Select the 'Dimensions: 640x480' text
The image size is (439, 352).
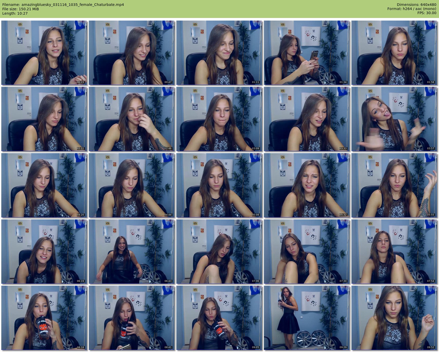pyautogui.click(x=416, y=5)
